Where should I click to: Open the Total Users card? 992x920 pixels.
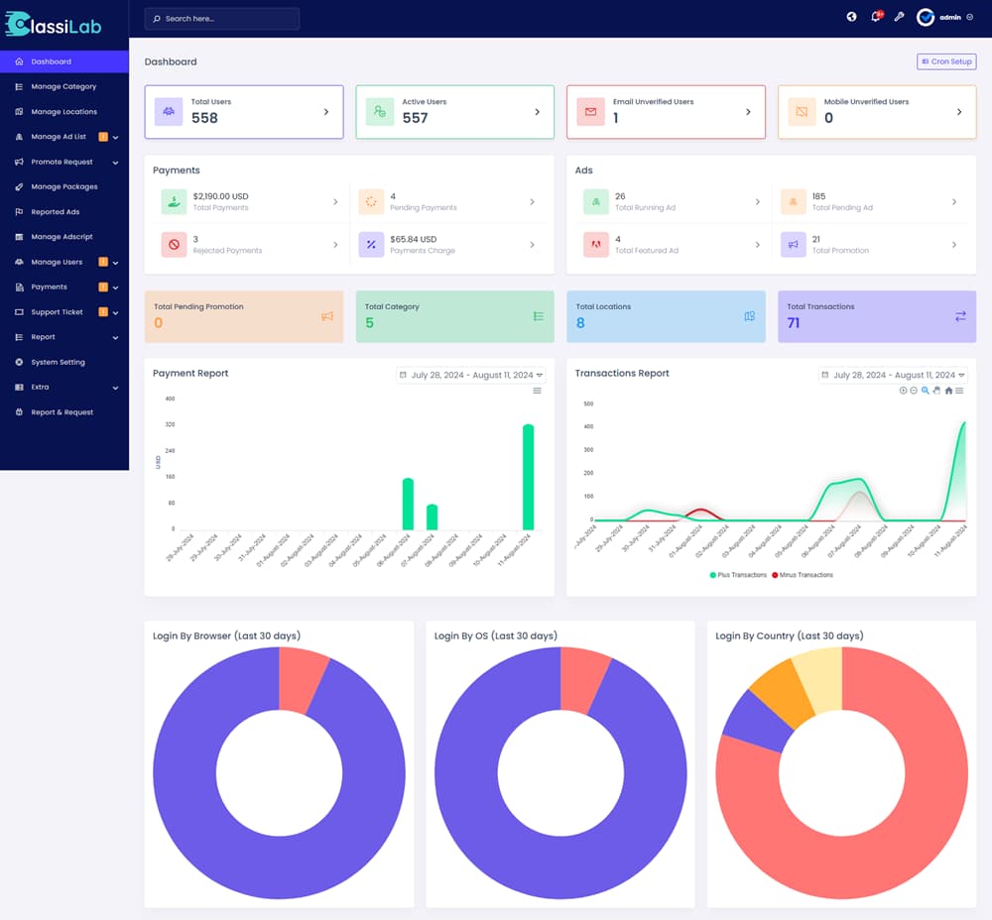244,111
